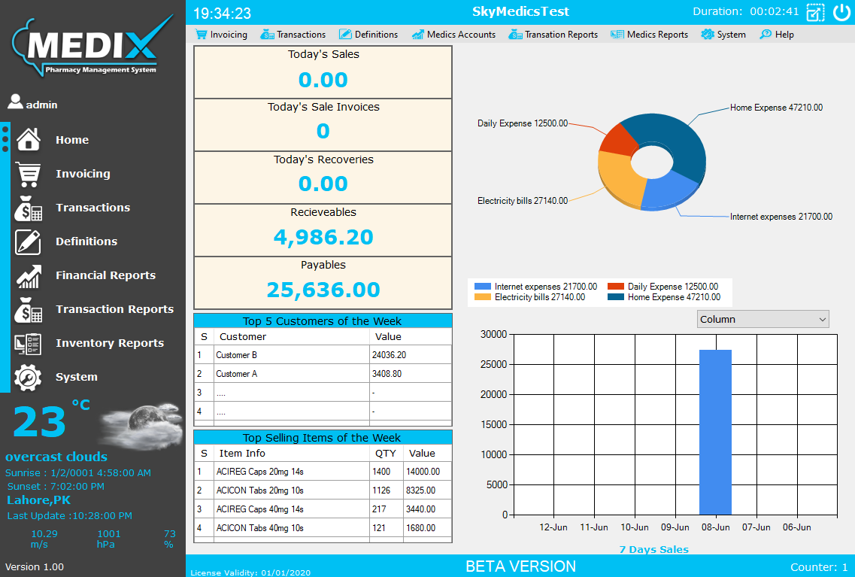Open the System menu in top bar
Screen dimensions: 855x577
[723, 35]
